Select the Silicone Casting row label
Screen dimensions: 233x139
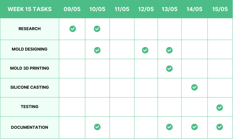click(30, 87)
